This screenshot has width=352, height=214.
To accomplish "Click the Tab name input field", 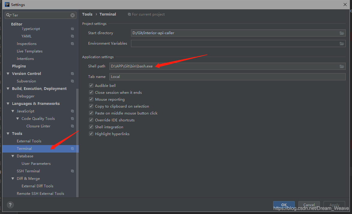I will [210, 77].
